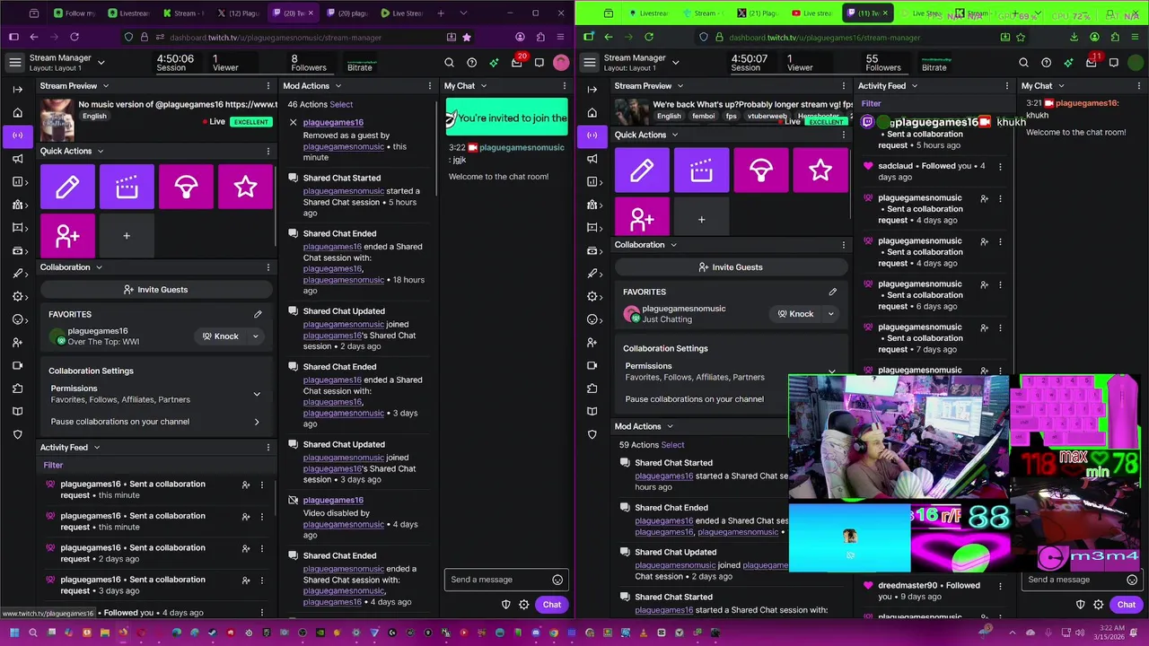Open inbox with 20 badge in left window
This screenshot has height=646, width=1149.
(x=517, y=63)
